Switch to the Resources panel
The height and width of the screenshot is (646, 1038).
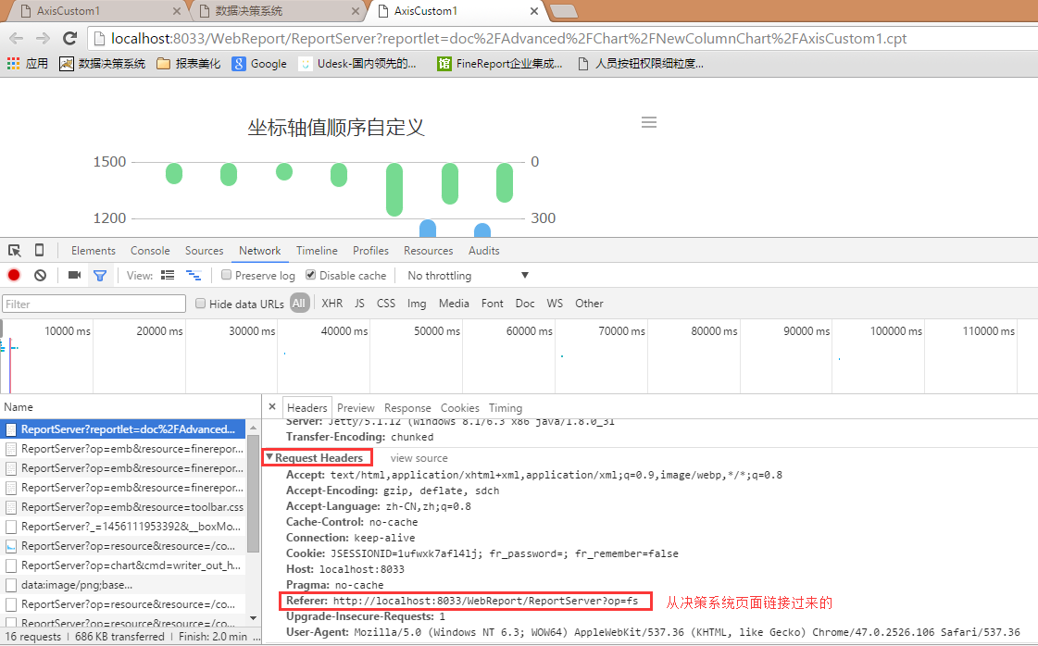click(x=429, y=250)
